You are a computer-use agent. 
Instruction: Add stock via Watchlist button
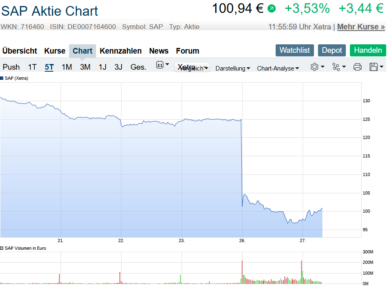coord(295,50)
